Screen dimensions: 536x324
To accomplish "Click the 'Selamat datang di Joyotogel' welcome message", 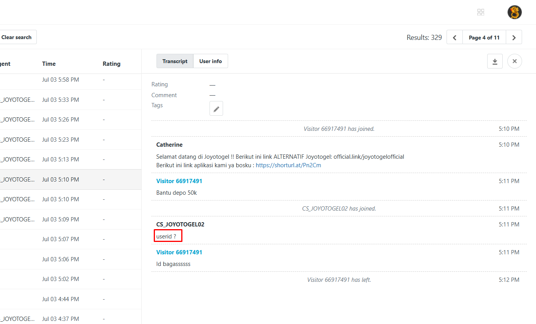I will tap(280, 161).
